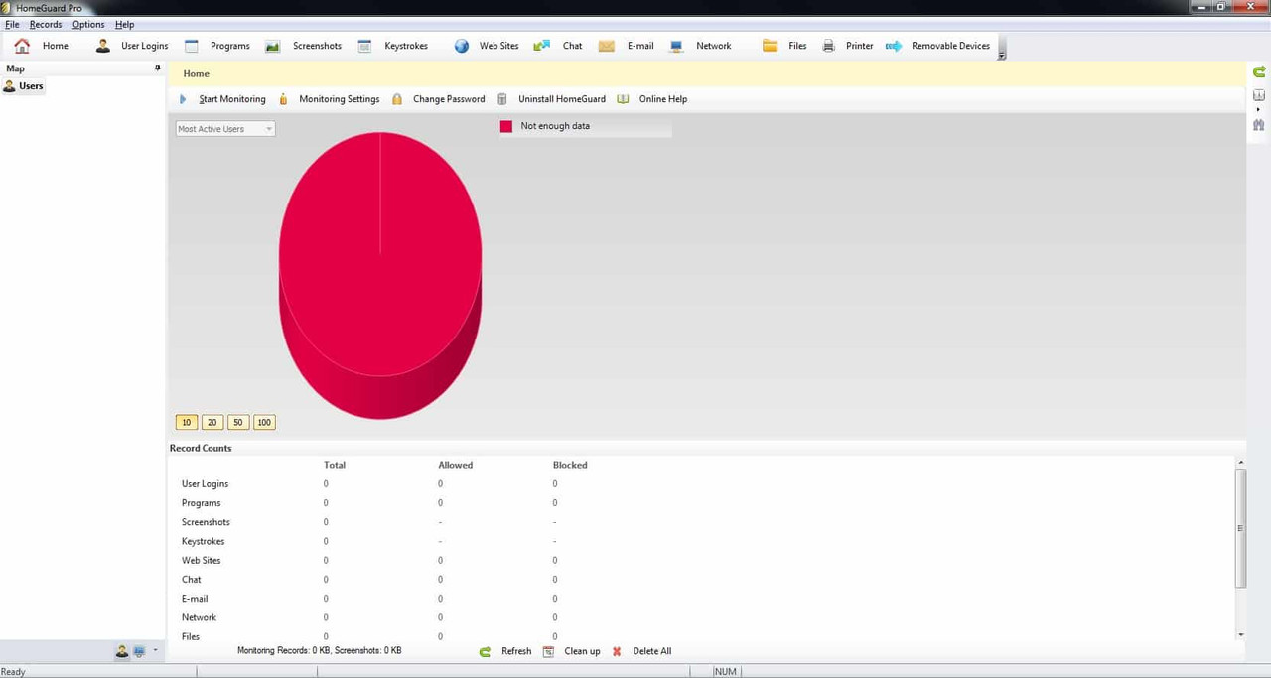Click the E-mail envelope icon

pos(606,46)
